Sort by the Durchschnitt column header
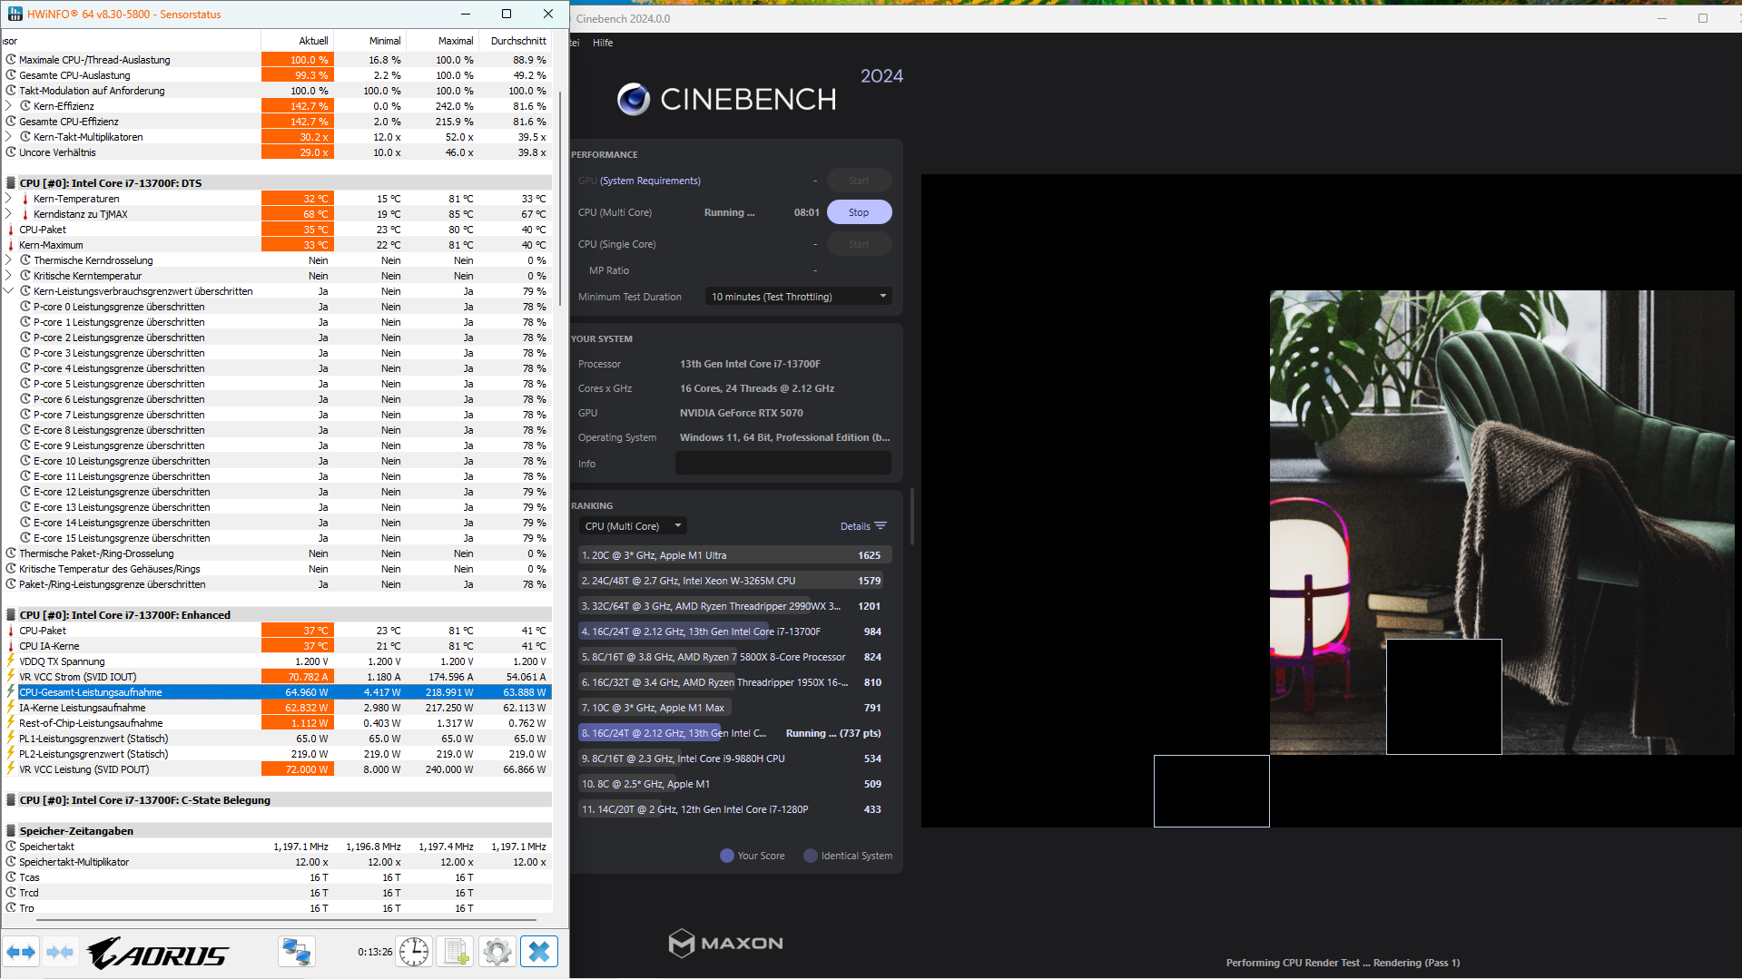This screenshot has width=1742, height=979. pos(515,41)
